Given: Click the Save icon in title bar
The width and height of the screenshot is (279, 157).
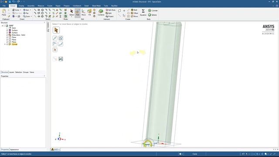Looking at the screenshot, I should (x=10, y=2).
